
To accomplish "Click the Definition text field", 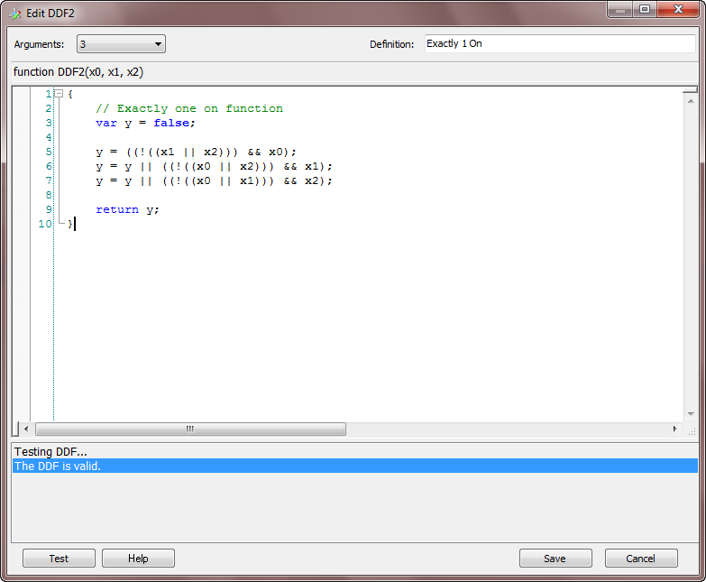I will [x=559, y=44].
